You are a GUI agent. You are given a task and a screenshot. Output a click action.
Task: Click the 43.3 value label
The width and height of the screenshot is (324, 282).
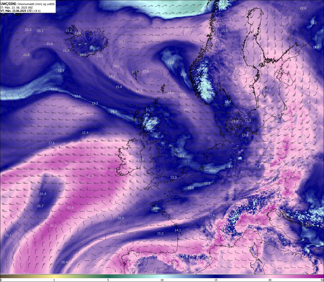(53, 226)
